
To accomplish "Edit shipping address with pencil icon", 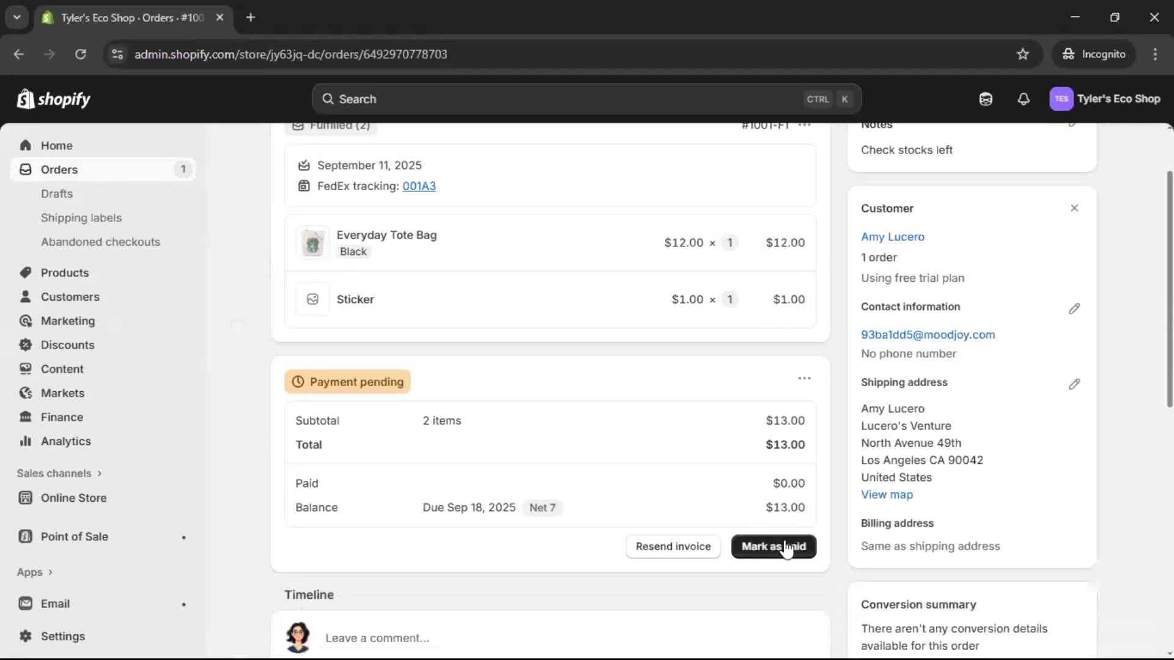I will 1074,384.
